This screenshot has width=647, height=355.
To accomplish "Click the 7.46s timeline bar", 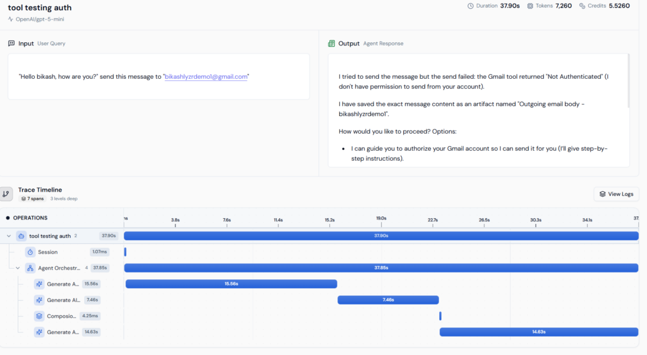I will 388,300.
